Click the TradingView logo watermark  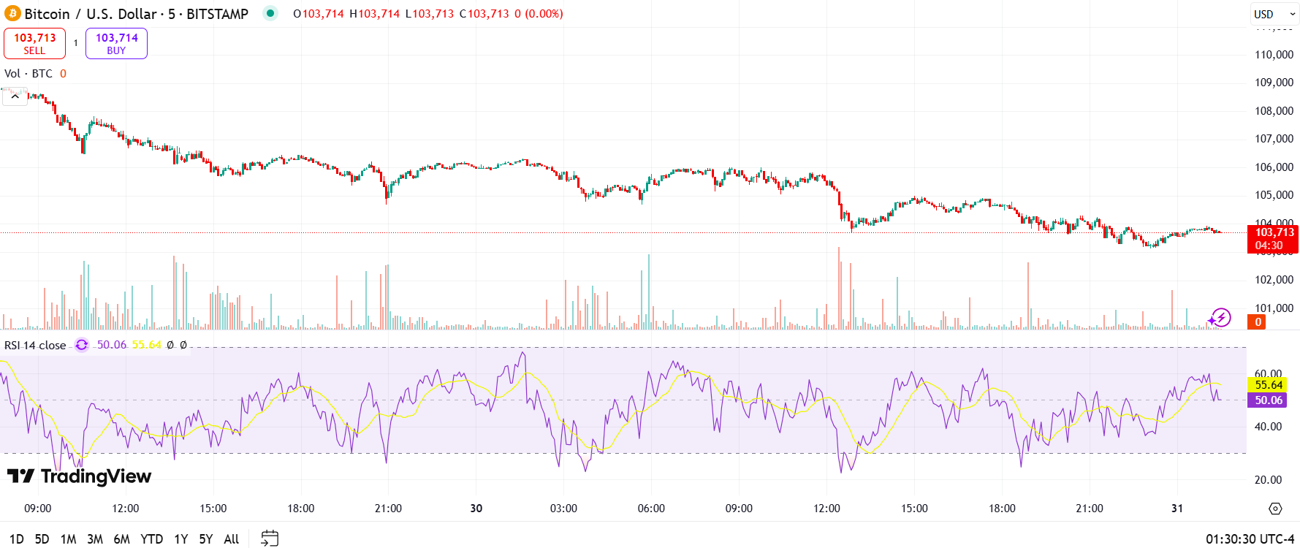coord(79,476)
